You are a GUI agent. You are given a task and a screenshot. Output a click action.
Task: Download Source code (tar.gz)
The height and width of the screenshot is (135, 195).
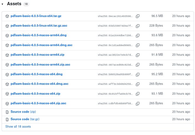point(25,119)
